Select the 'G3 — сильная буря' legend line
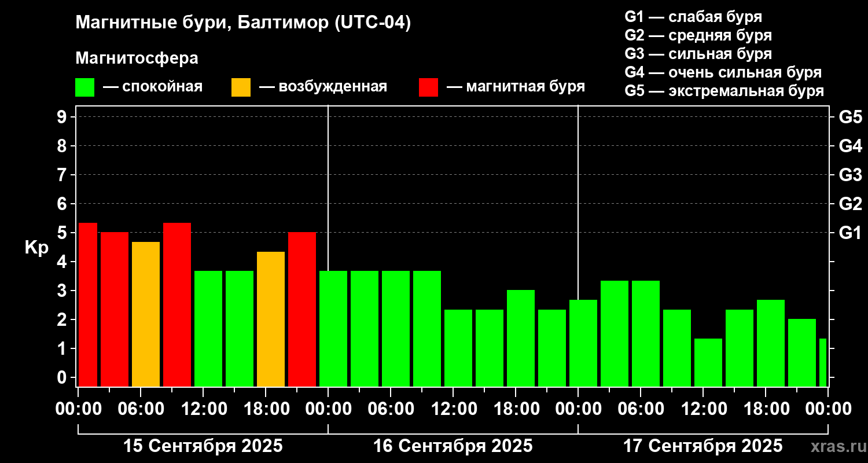Image resolution: width=868 pixels, height=463 pixels. coord(698,54)
